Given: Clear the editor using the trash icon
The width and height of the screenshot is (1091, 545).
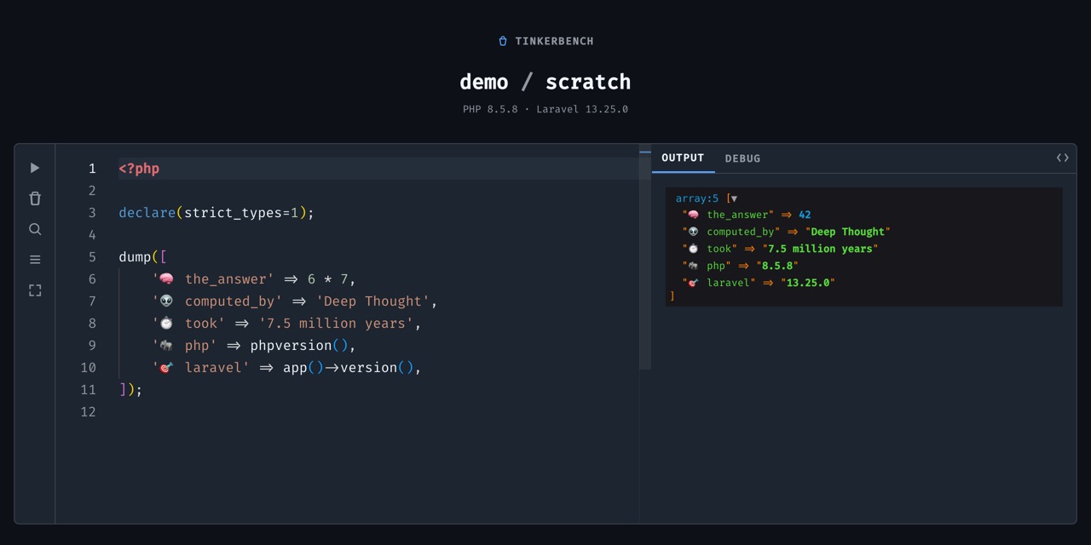Looking at the screenshot, I should point(35,198).
